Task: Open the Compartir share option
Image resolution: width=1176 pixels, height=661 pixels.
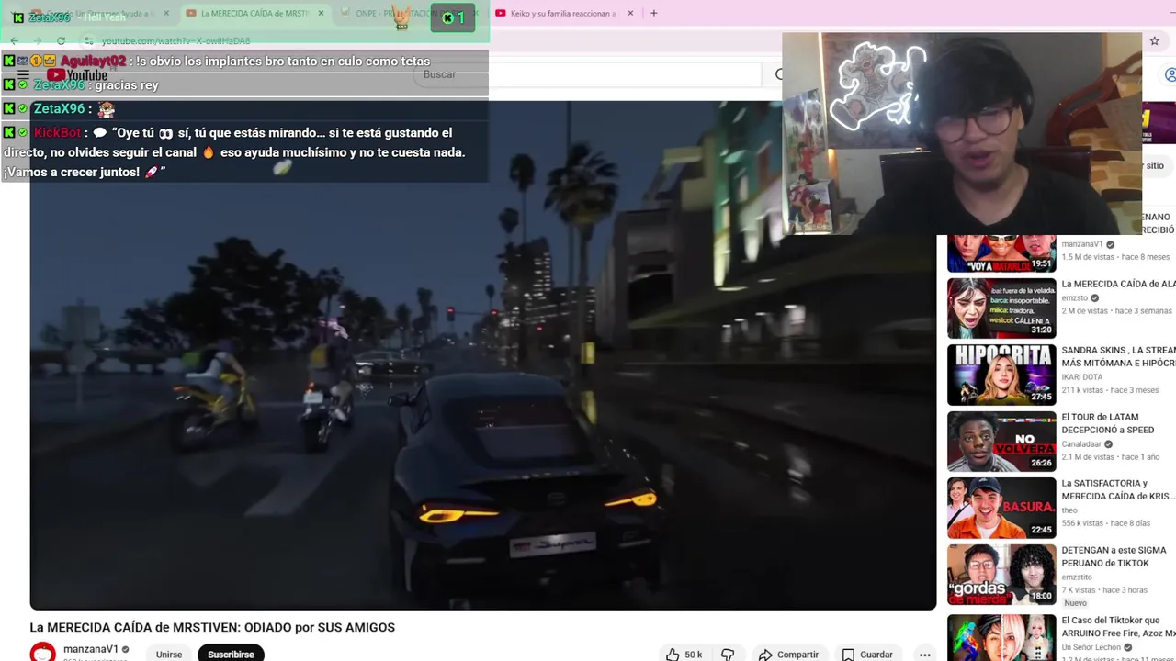Action: (788, 655)
